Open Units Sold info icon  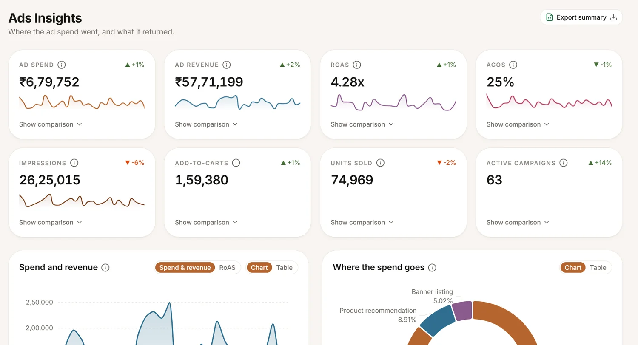(380, 163)
